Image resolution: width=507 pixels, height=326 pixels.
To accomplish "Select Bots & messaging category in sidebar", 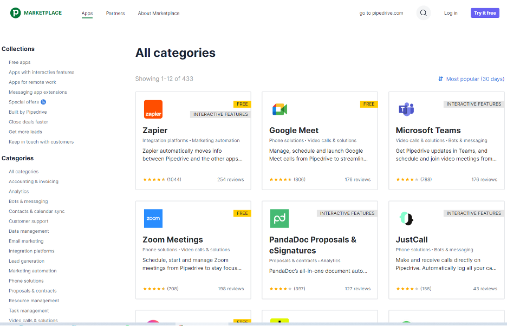I will click(x=28, y=201).
